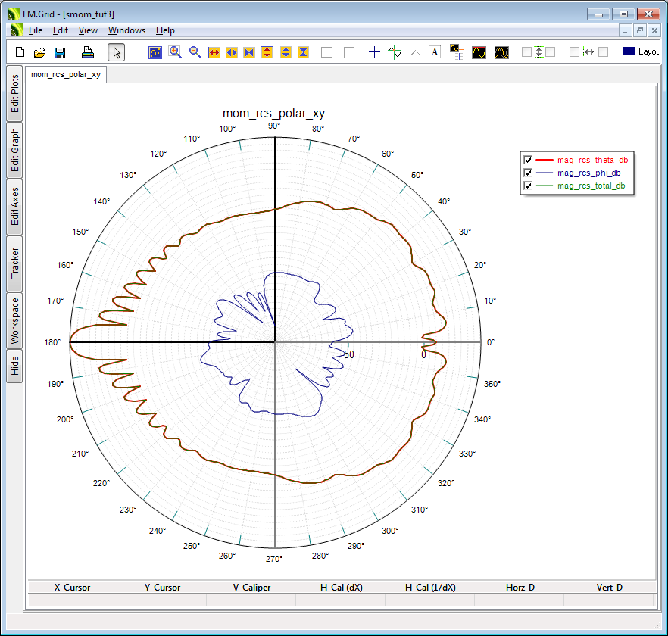This screenshot has width=668, height=636.
Task: Toggle the mag_rcs_theta_db plot checkbox
Action: click(x=528, y=160)
